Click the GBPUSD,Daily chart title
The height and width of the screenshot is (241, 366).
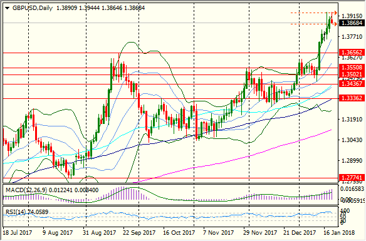[33, 8]
